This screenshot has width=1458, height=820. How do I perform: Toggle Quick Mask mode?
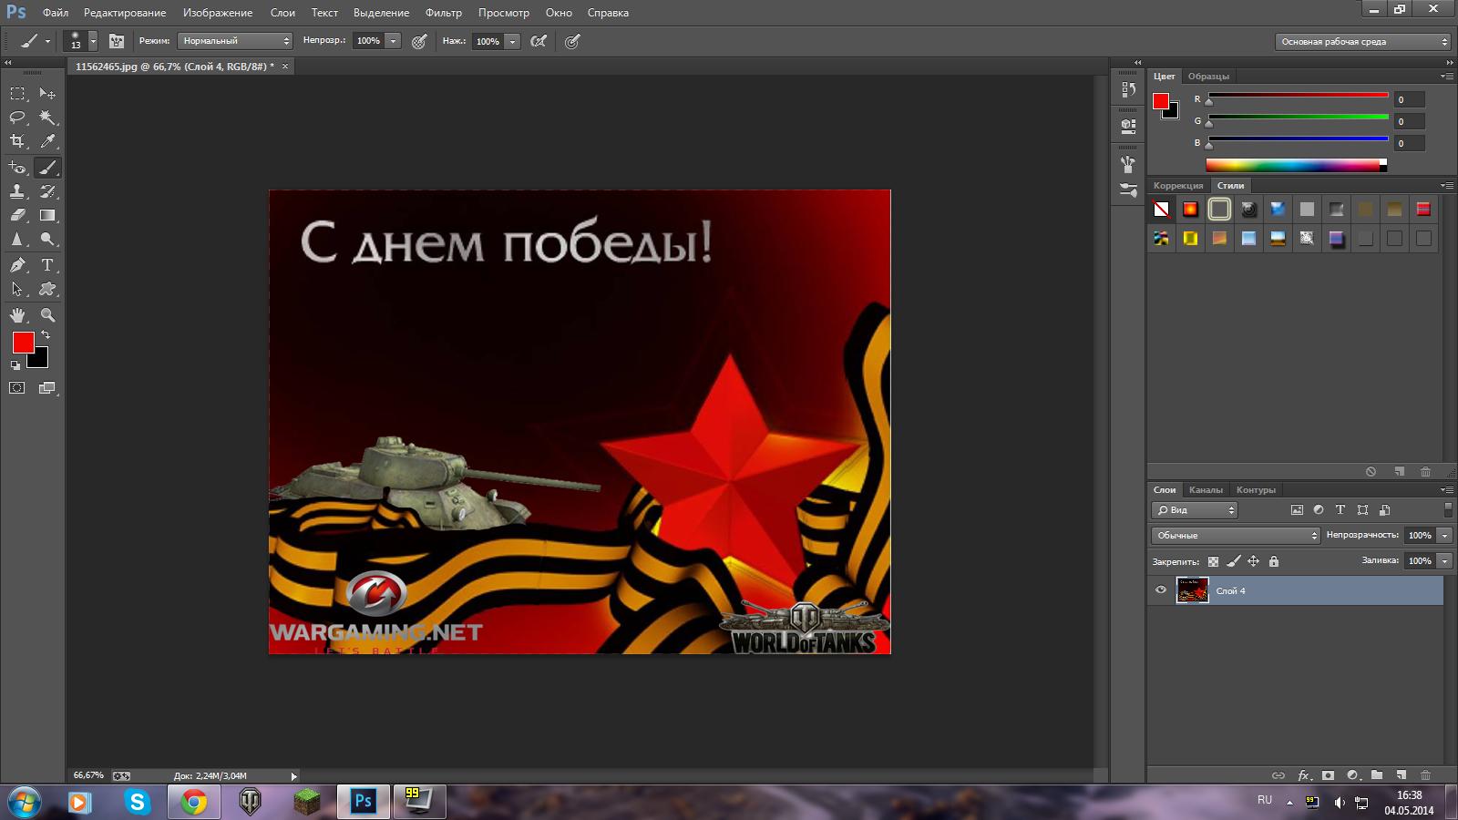(17, 388)
